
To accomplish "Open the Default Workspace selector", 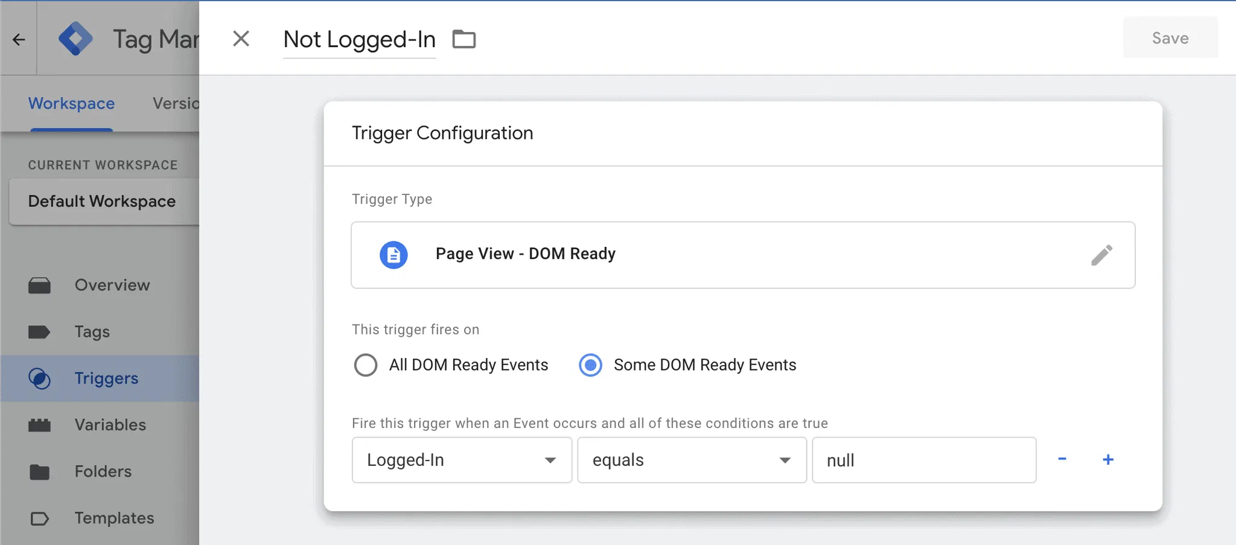I will [x=103, y=202].
